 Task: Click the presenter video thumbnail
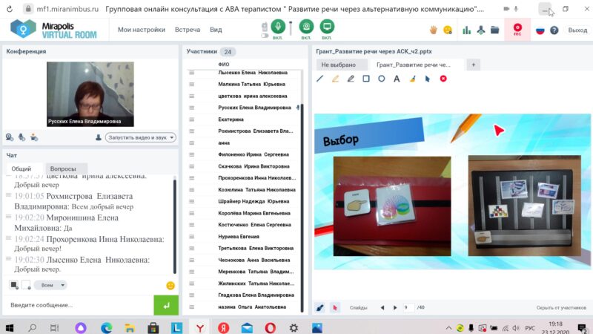[x=90, y=94]
